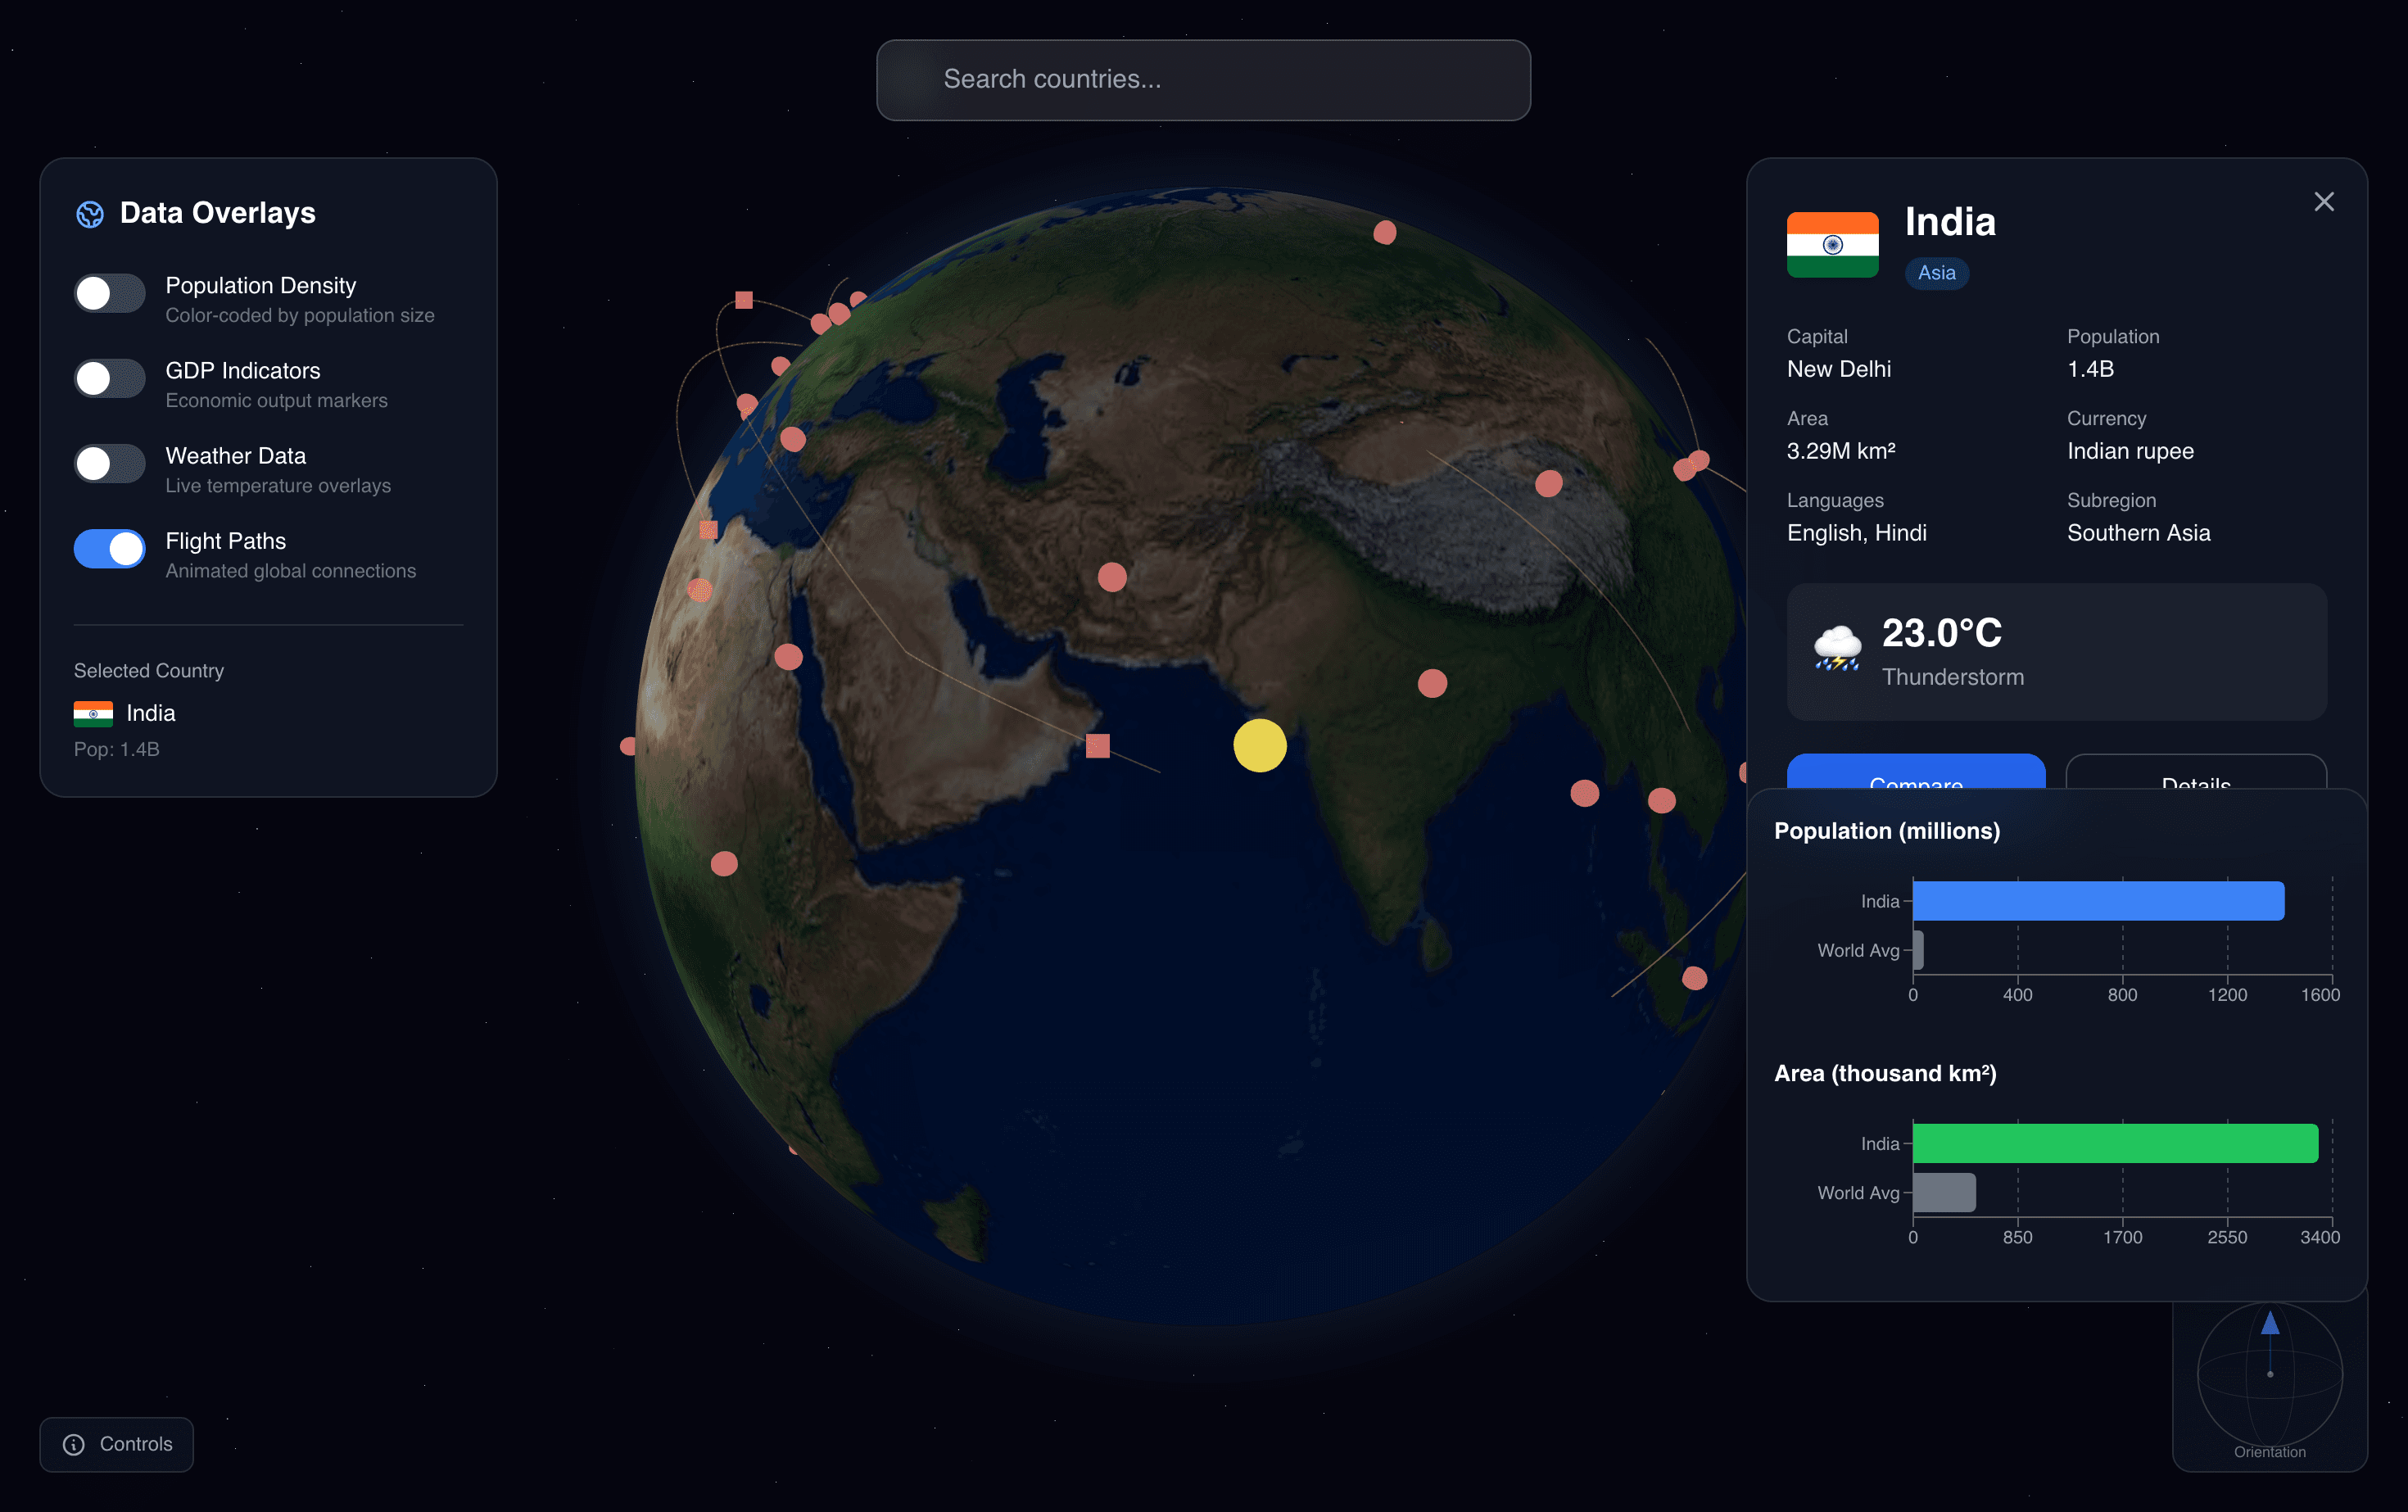
Task: Click the globe icon beside Data Overlays
Action: [x=91, y=213]
